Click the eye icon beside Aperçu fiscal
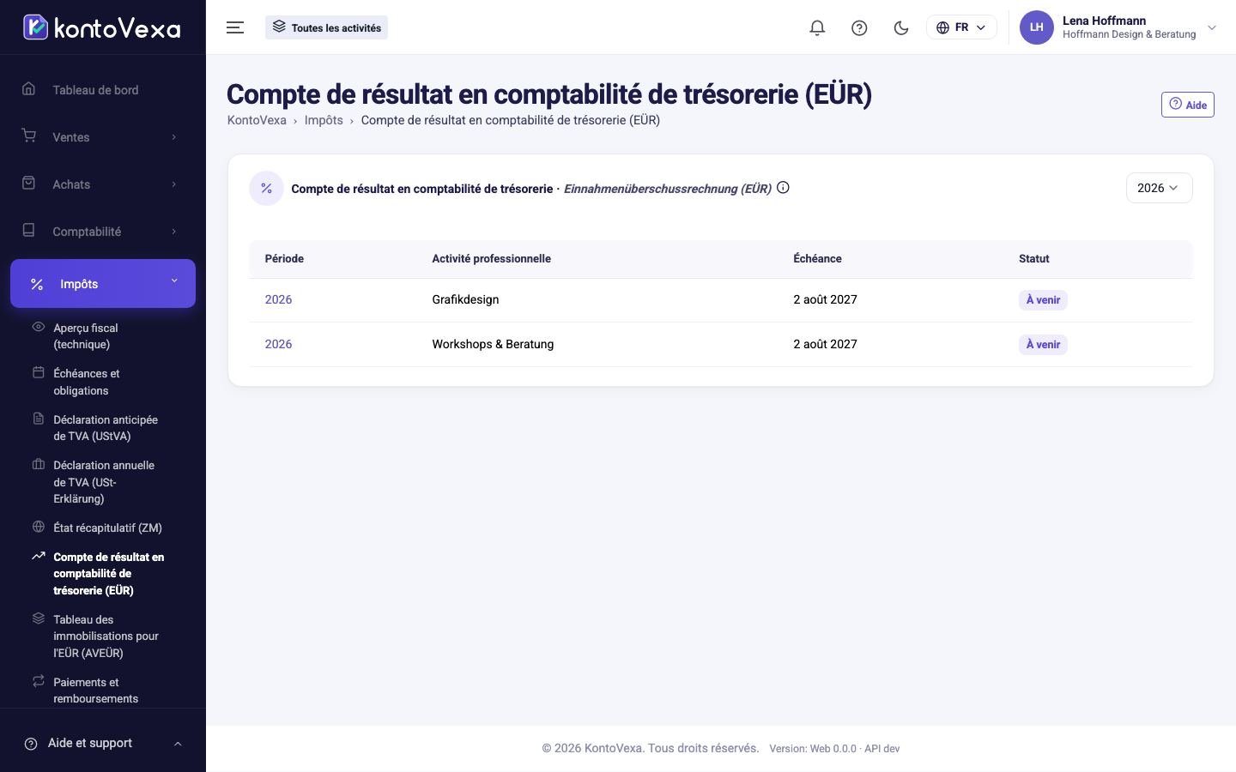The height and width of the screenshot is (772, 1236). tap(38, 327)
